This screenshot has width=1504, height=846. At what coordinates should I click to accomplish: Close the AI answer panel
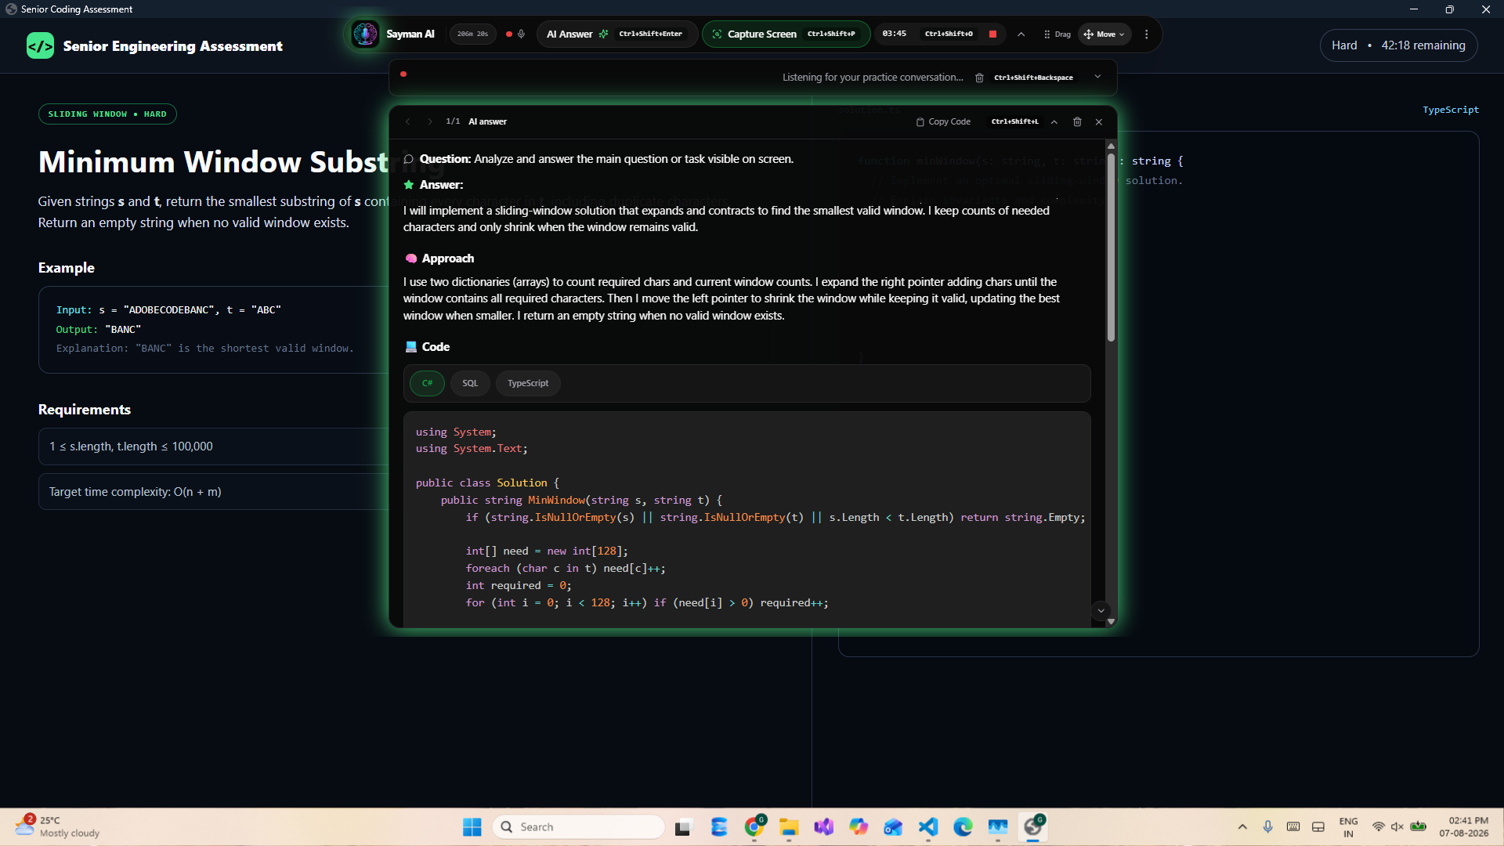tap(1099, 121)
